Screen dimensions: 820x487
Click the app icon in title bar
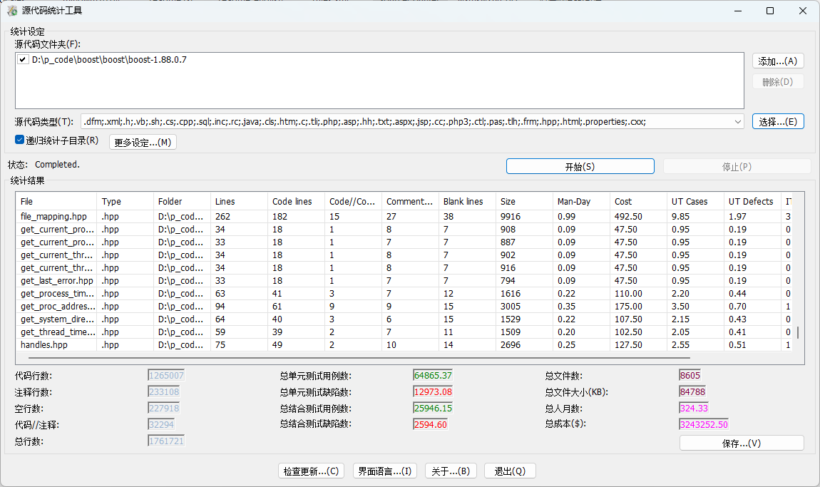coord(12,11)
